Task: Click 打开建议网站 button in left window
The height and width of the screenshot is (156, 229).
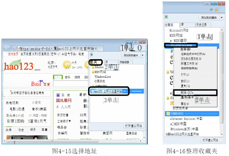Action: point(133,126)
